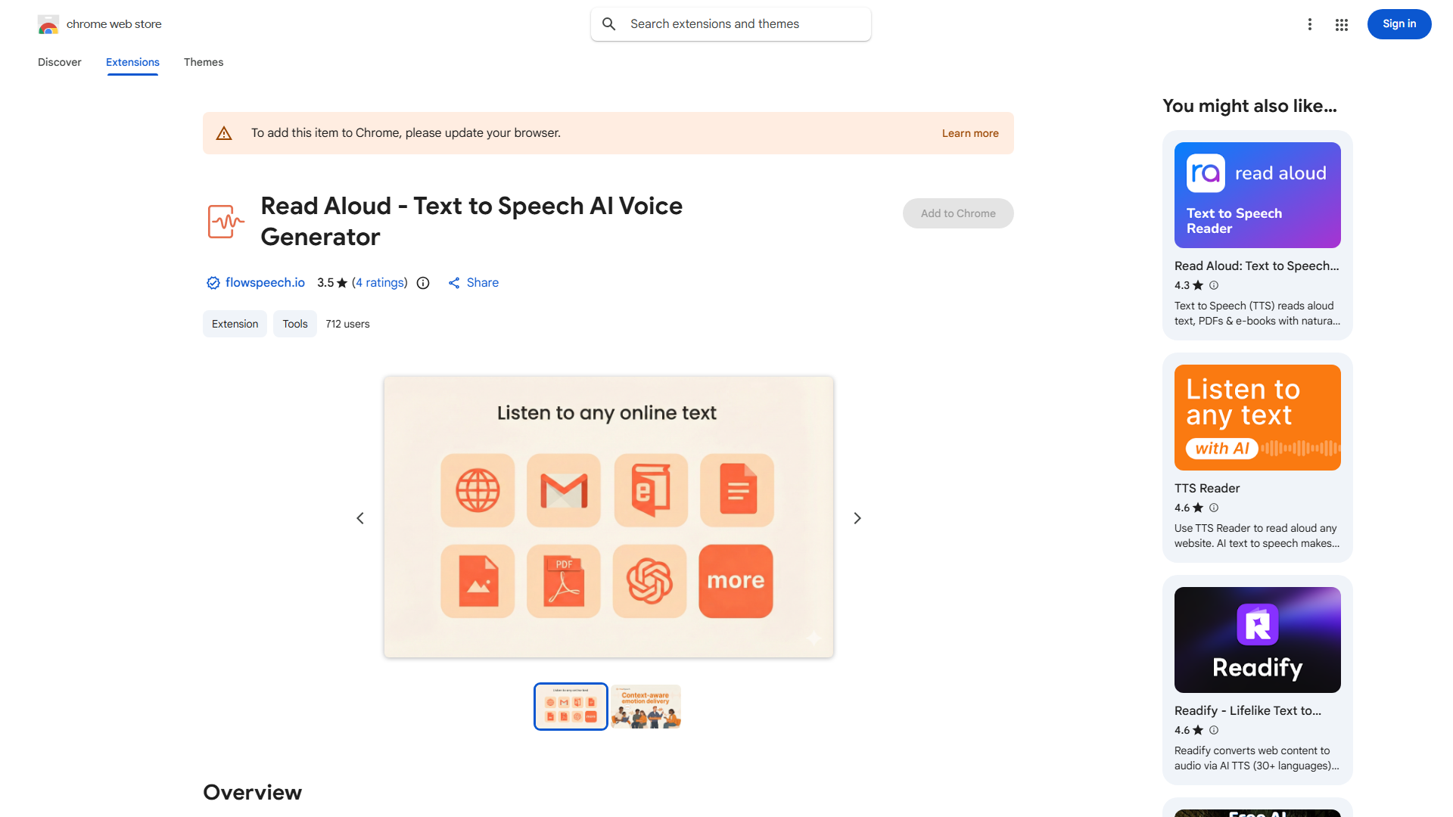Viewport: 1453px width, 817px height.
Task: Click the Tools category chip
Action: (295, 324)
